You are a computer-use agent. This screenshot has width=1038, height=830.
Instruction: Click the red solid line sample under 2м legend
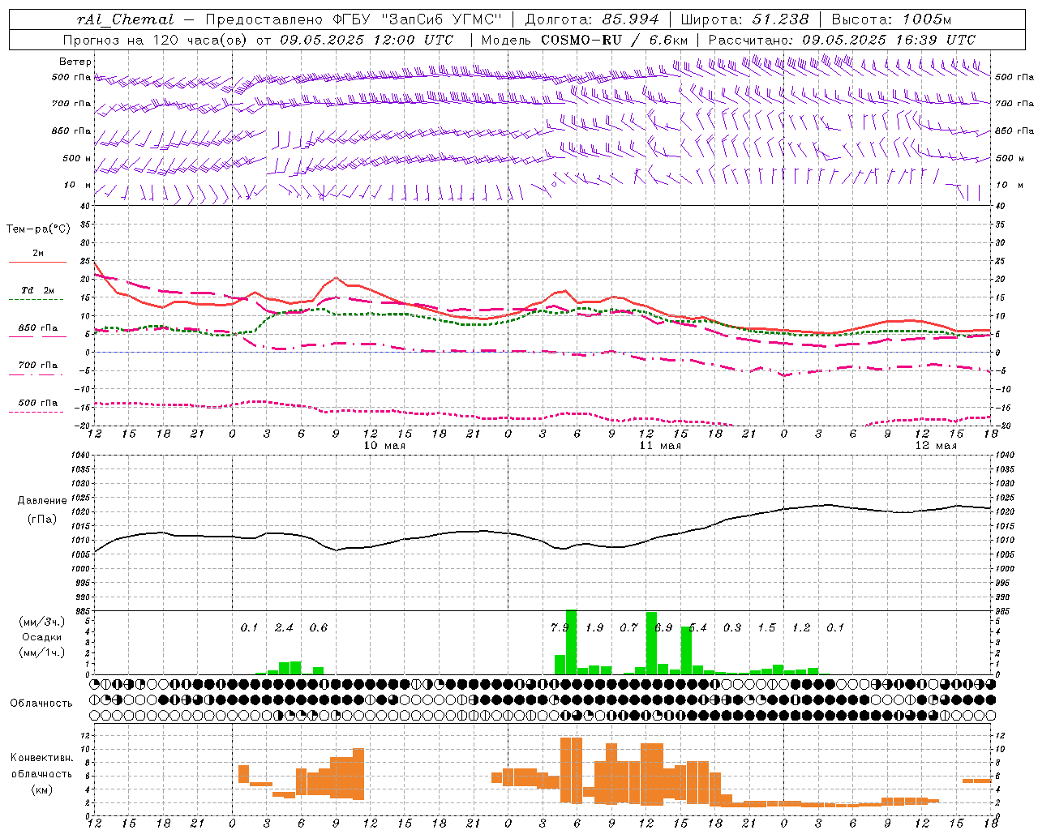(x=38, y=263)
